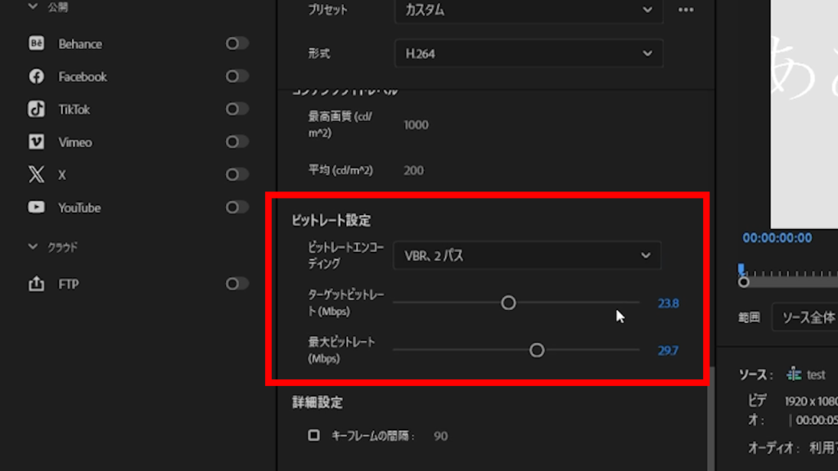Click the FTP upload icon
The image size is (838, 471).
[36, 284]
